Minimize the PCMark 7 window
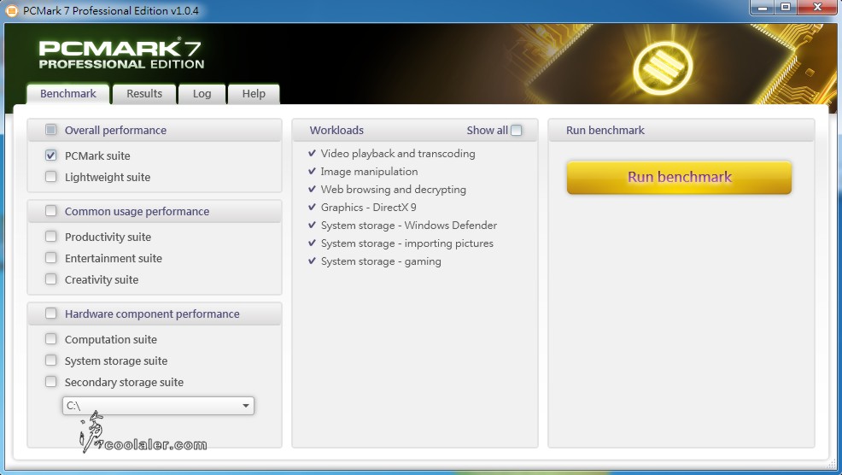 pos(762,8)
